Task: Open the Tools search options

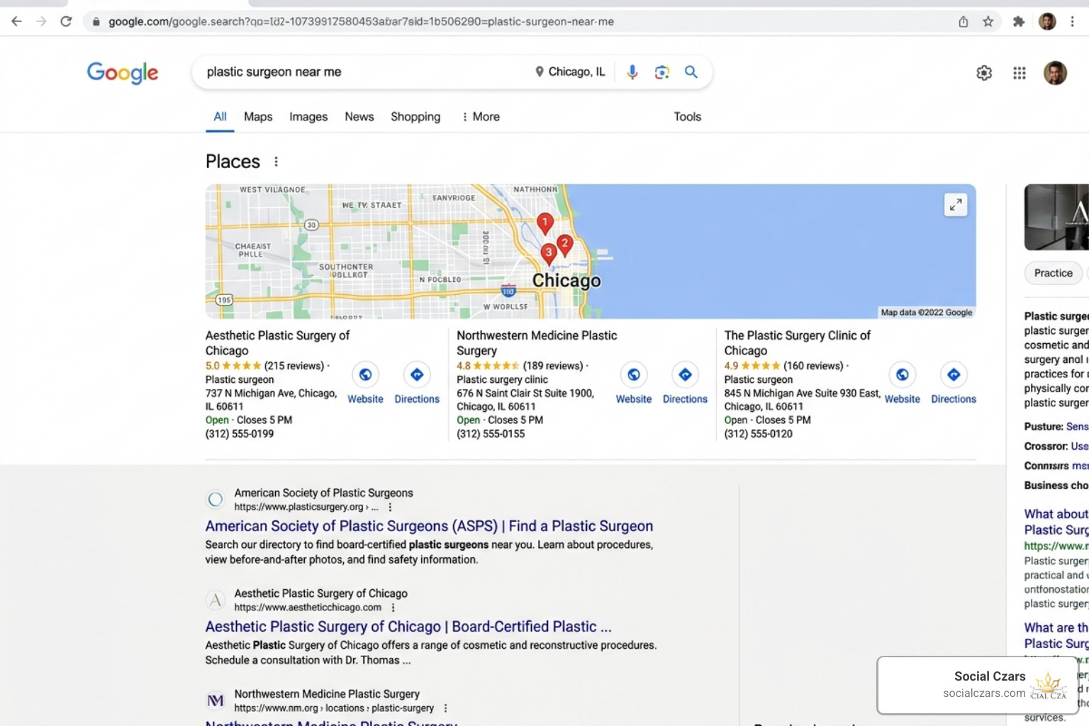Action: (x=687, y=117)
